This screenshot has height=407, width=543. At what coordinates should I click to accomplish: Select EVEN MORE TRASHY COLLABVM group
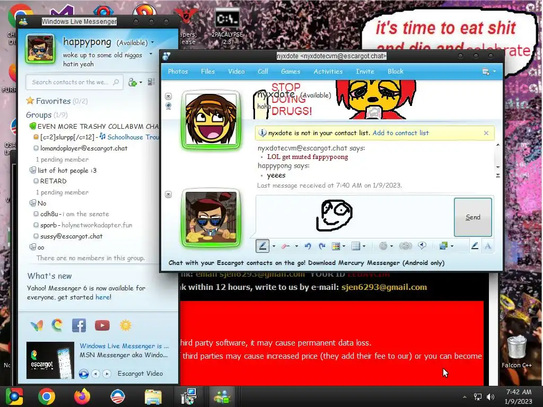[x=94, y=126]
